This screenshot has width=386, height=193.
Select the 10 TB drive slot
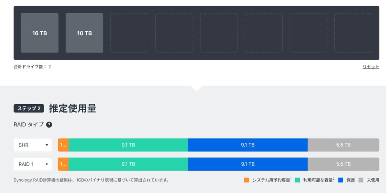pos(84,33)
